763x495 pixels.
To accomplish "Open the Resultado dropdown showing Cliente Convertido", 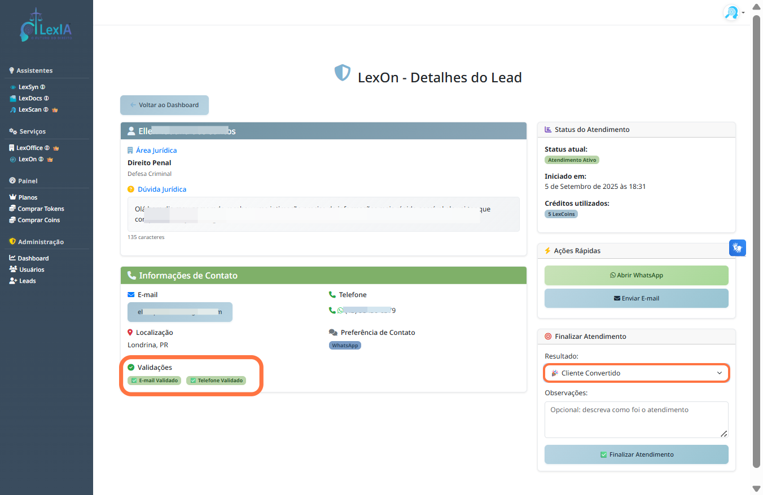I will click(x=636, y=373).
